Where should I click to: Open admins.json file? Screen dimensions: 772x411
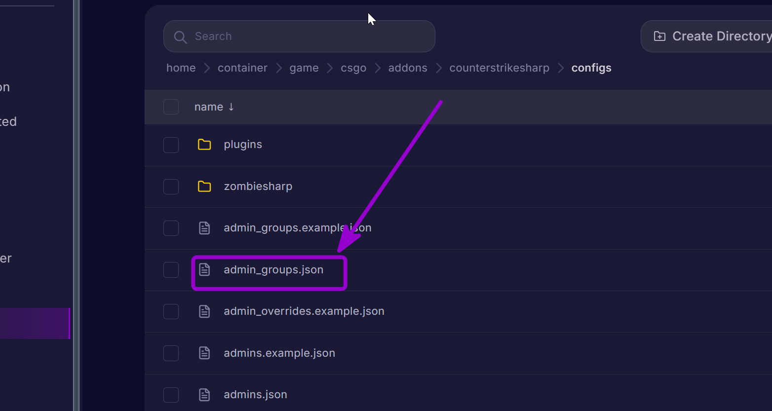point(255,395)
